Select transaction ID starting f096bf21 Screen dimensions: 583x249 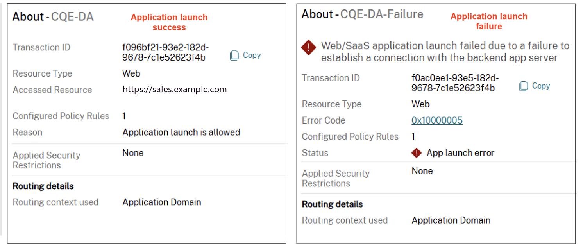(166, 52)
